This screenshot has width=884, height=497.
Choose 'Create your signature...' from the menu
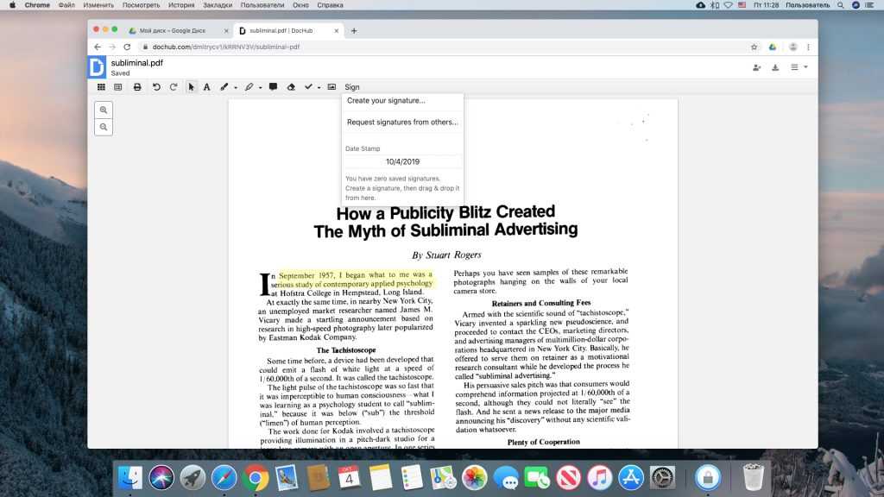click(x=386, y=101)
